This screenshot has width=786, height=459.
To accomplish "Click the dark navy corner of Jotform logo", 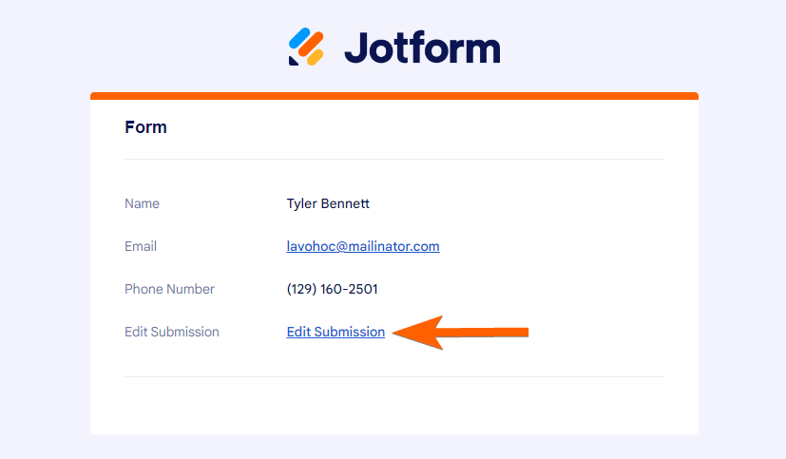I will (294, 61).
